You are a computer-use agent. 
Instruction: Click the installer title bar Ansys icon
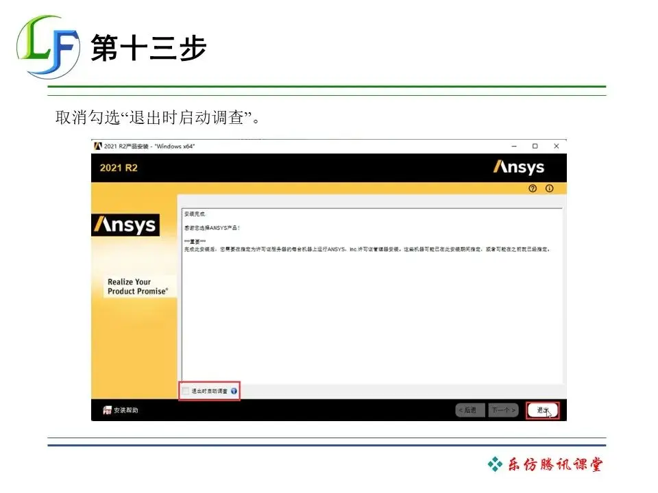pyautogui.click(x=98, y=146)
